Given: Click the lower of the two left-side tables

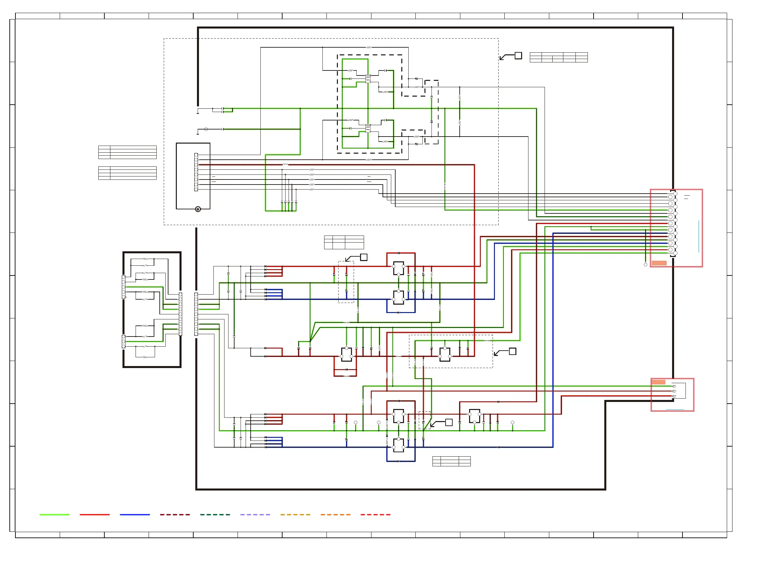Looking at the screenshot, I should click(x=127, y=173).
